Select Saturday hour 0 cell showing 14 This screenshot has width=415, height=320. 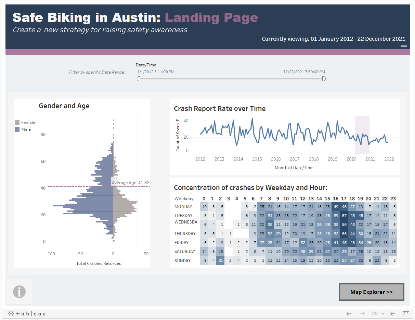click(x=204, y=252)
